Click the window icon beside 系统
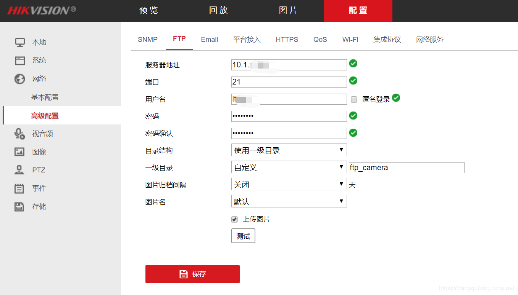518x295 pixels. [x=20, y=61]
